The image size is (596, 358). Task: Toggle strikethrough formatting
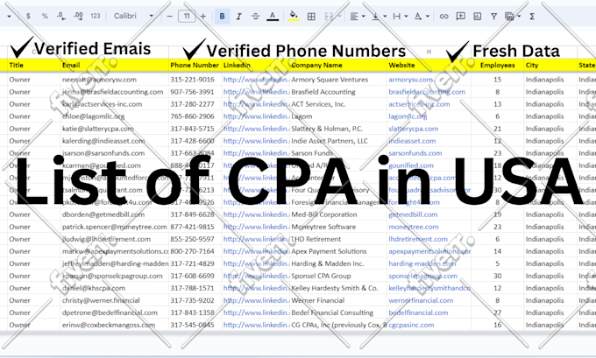[255, 17]
